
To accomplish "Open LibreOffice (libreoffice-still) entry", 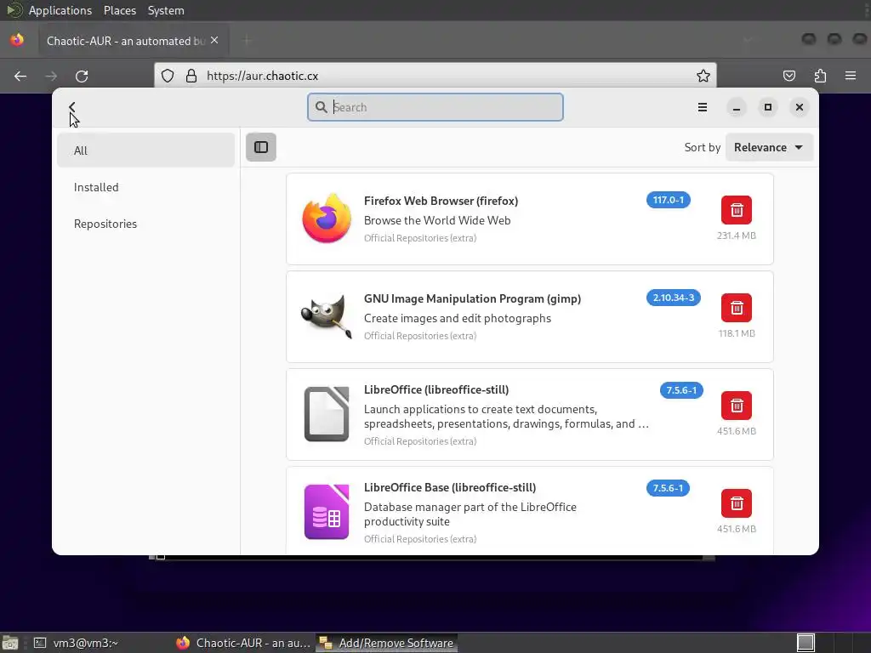I will point(529,414).
